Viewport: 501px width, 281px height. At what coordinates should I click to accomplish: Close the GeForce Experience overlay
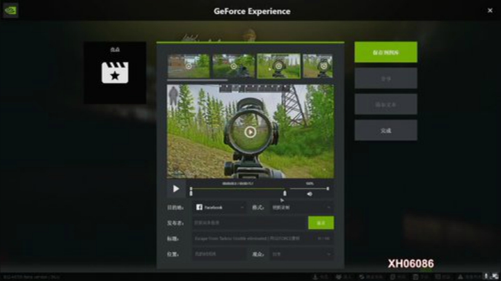pos(490,10)
